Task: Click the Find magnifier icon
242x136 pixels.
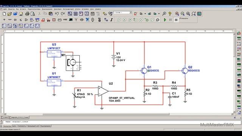Action: tap(164, 14)
